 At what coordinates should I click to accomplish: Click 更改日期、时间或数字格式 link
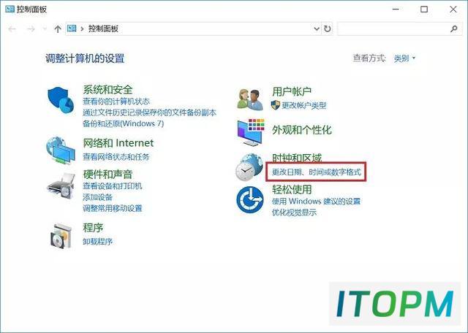tap(317, 172)
